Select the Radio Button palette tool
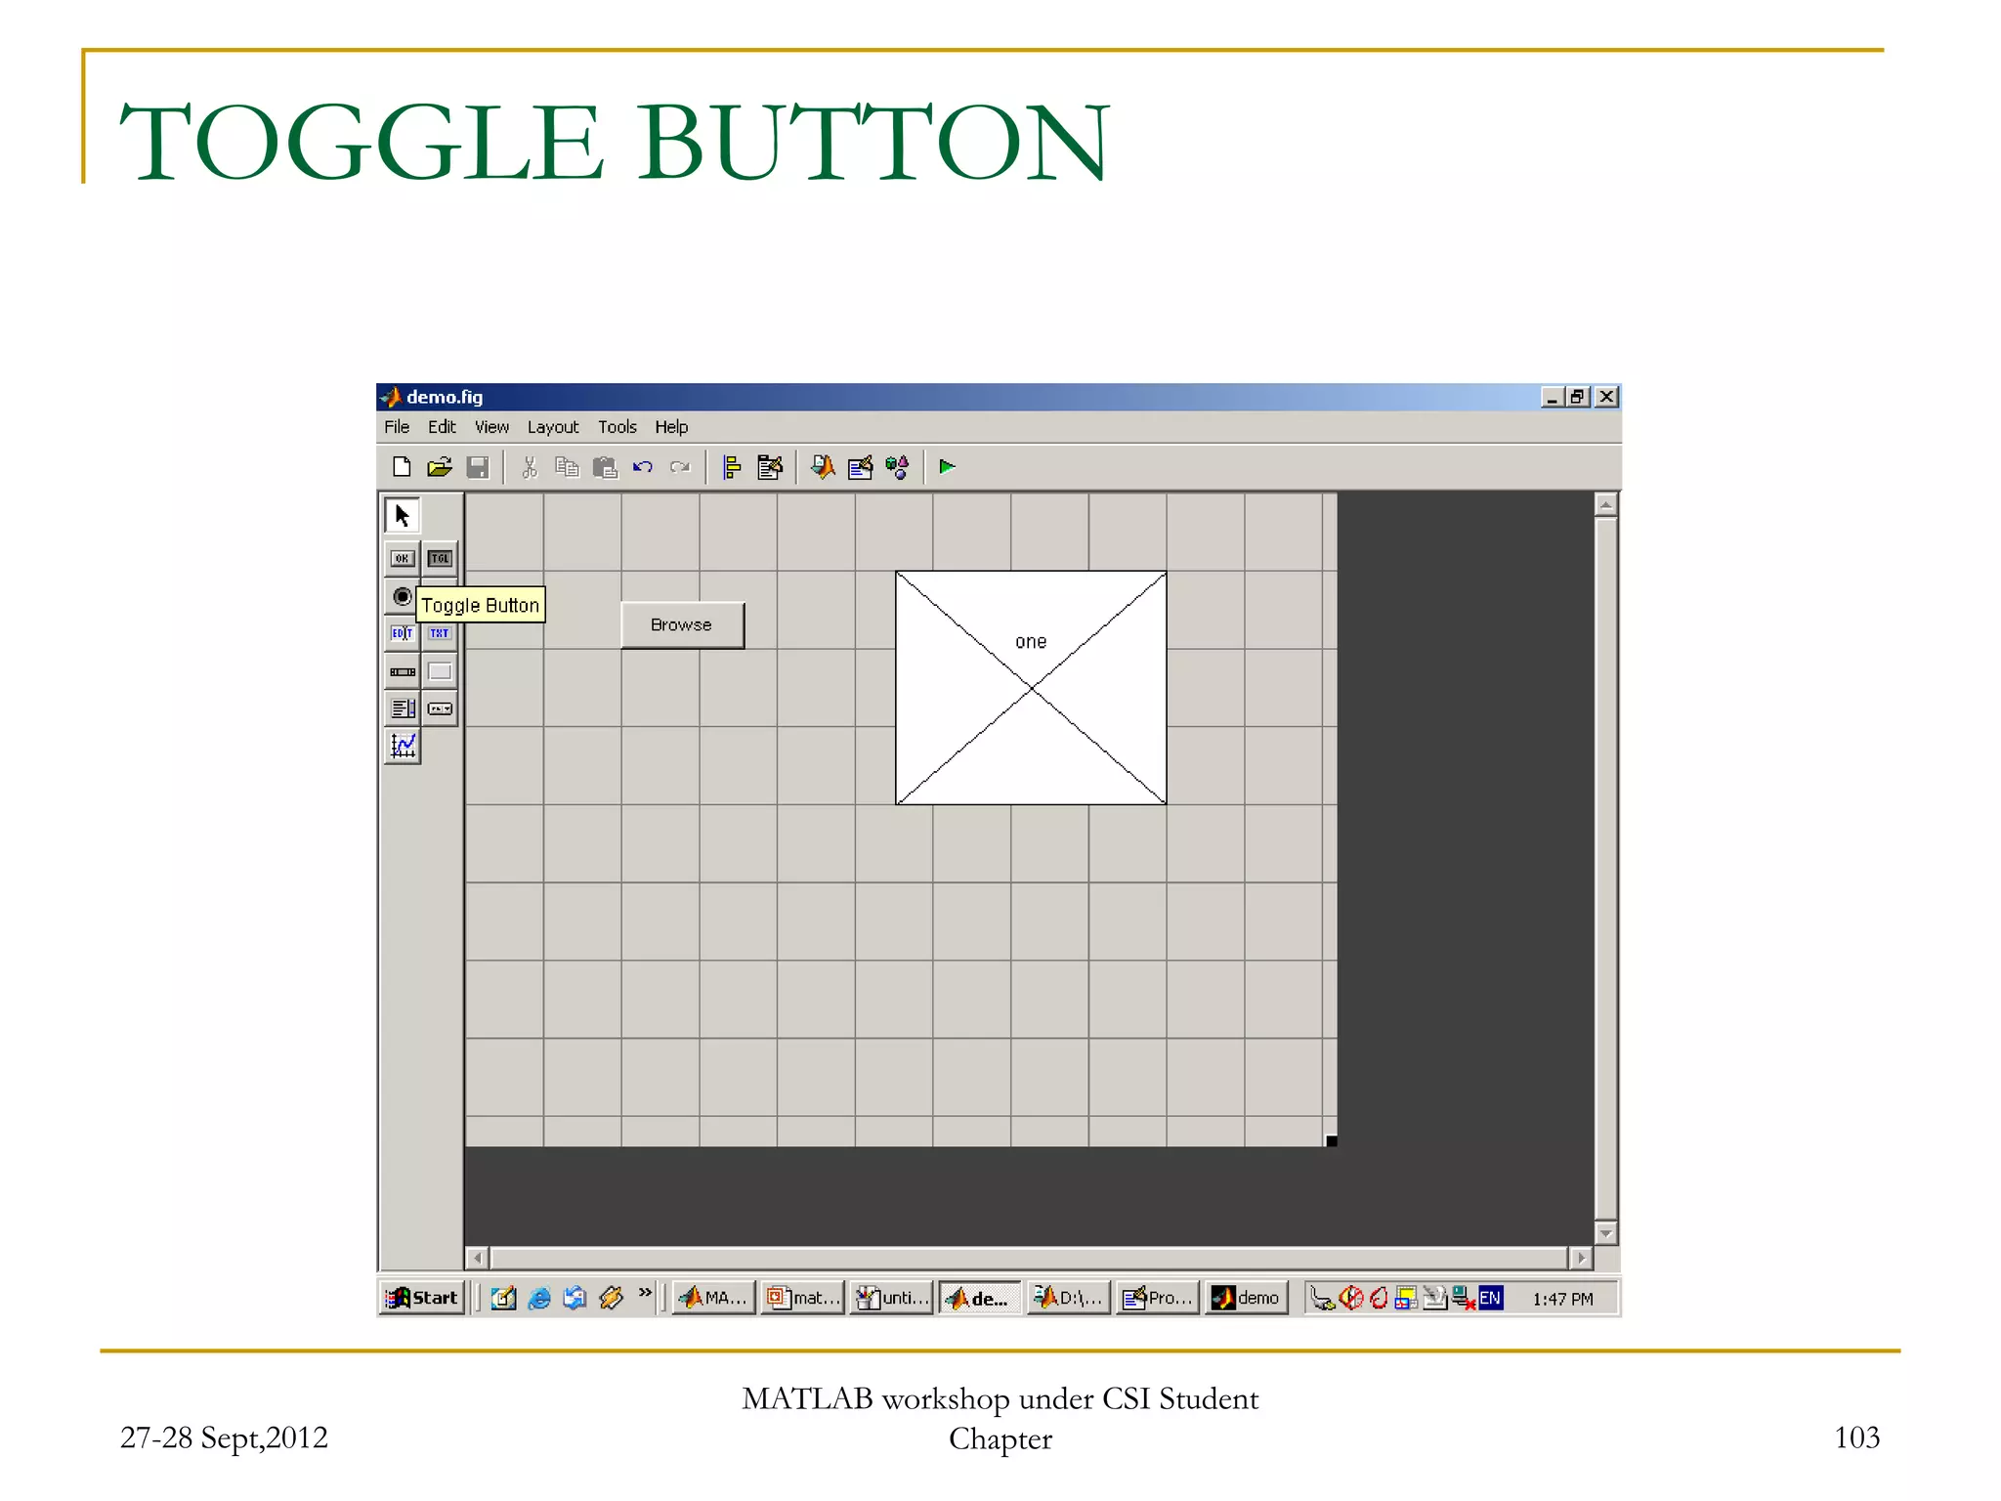 point(402,596)
